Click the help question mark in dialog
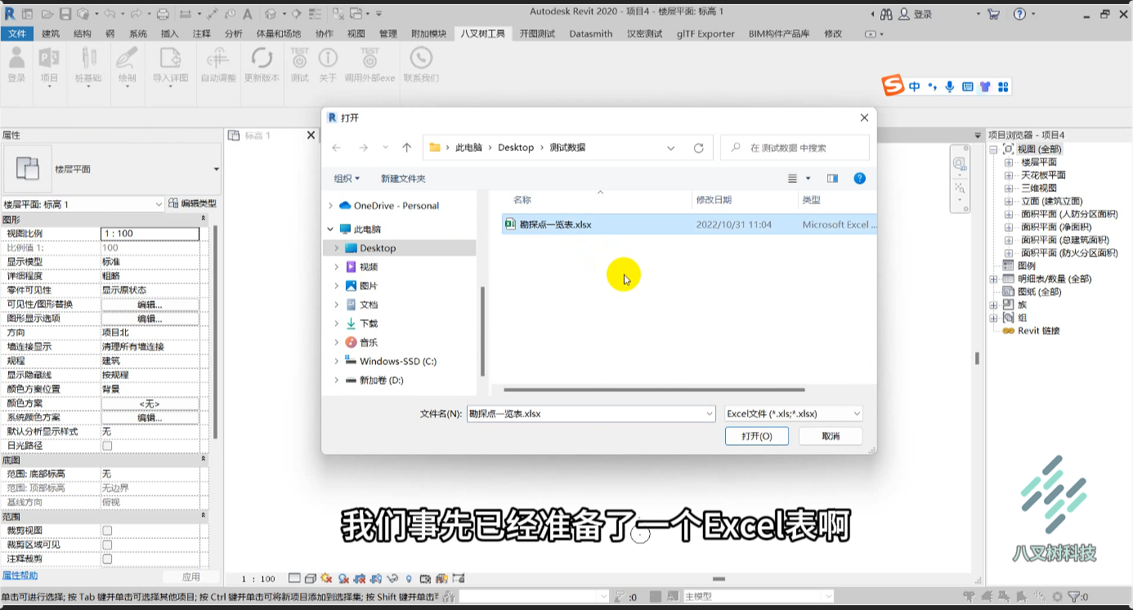 click(859, 178)
